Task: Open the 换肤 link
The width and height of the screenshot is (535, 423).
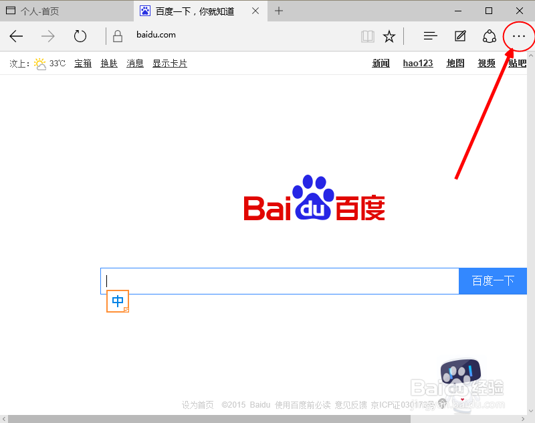Action: click(109, 64)
